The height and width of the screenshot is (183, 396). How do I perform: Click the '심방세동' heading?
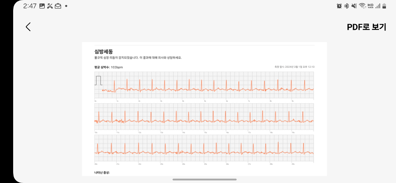[101, 51]
